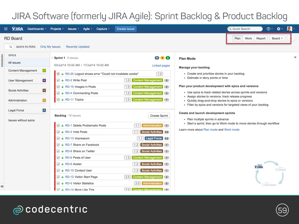Click the story icon of RD-15
Viewport: 299px width, 224px height.
(x=58, y=87)
